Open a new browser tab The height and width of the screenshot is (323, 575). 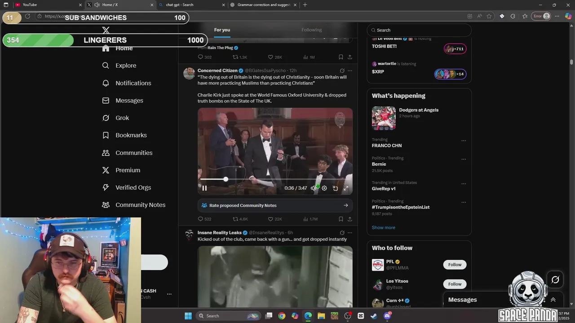tap(305, 5)
